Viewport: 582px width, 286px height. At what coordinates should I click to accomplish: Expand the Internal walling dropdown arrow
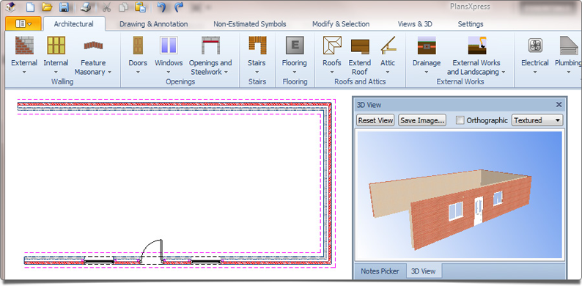56,72
